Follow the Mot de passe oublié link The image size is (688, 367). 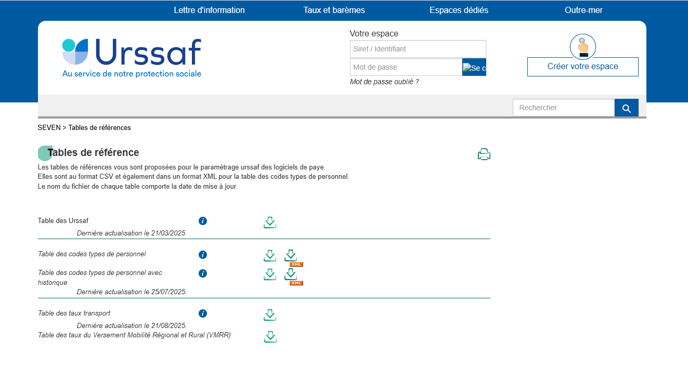coord(384,82)
